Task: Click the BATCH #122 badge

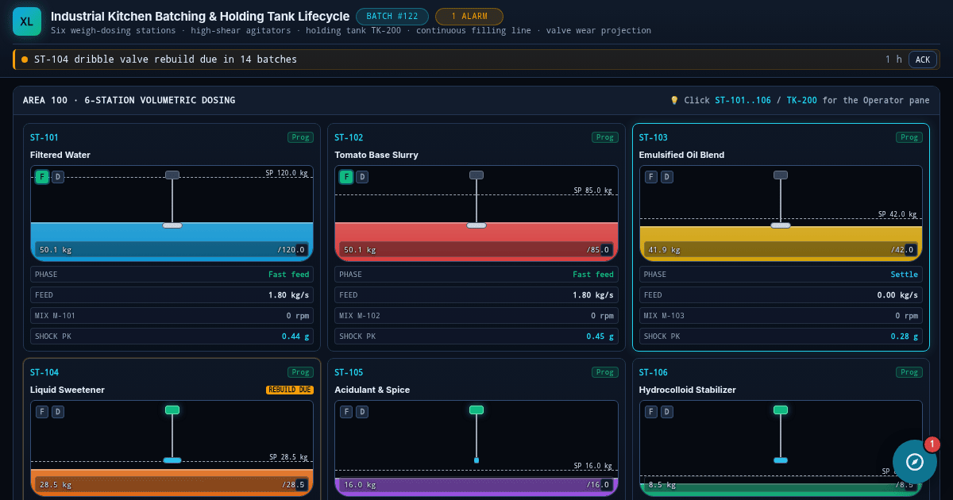Action: click(x=392, y=17)
